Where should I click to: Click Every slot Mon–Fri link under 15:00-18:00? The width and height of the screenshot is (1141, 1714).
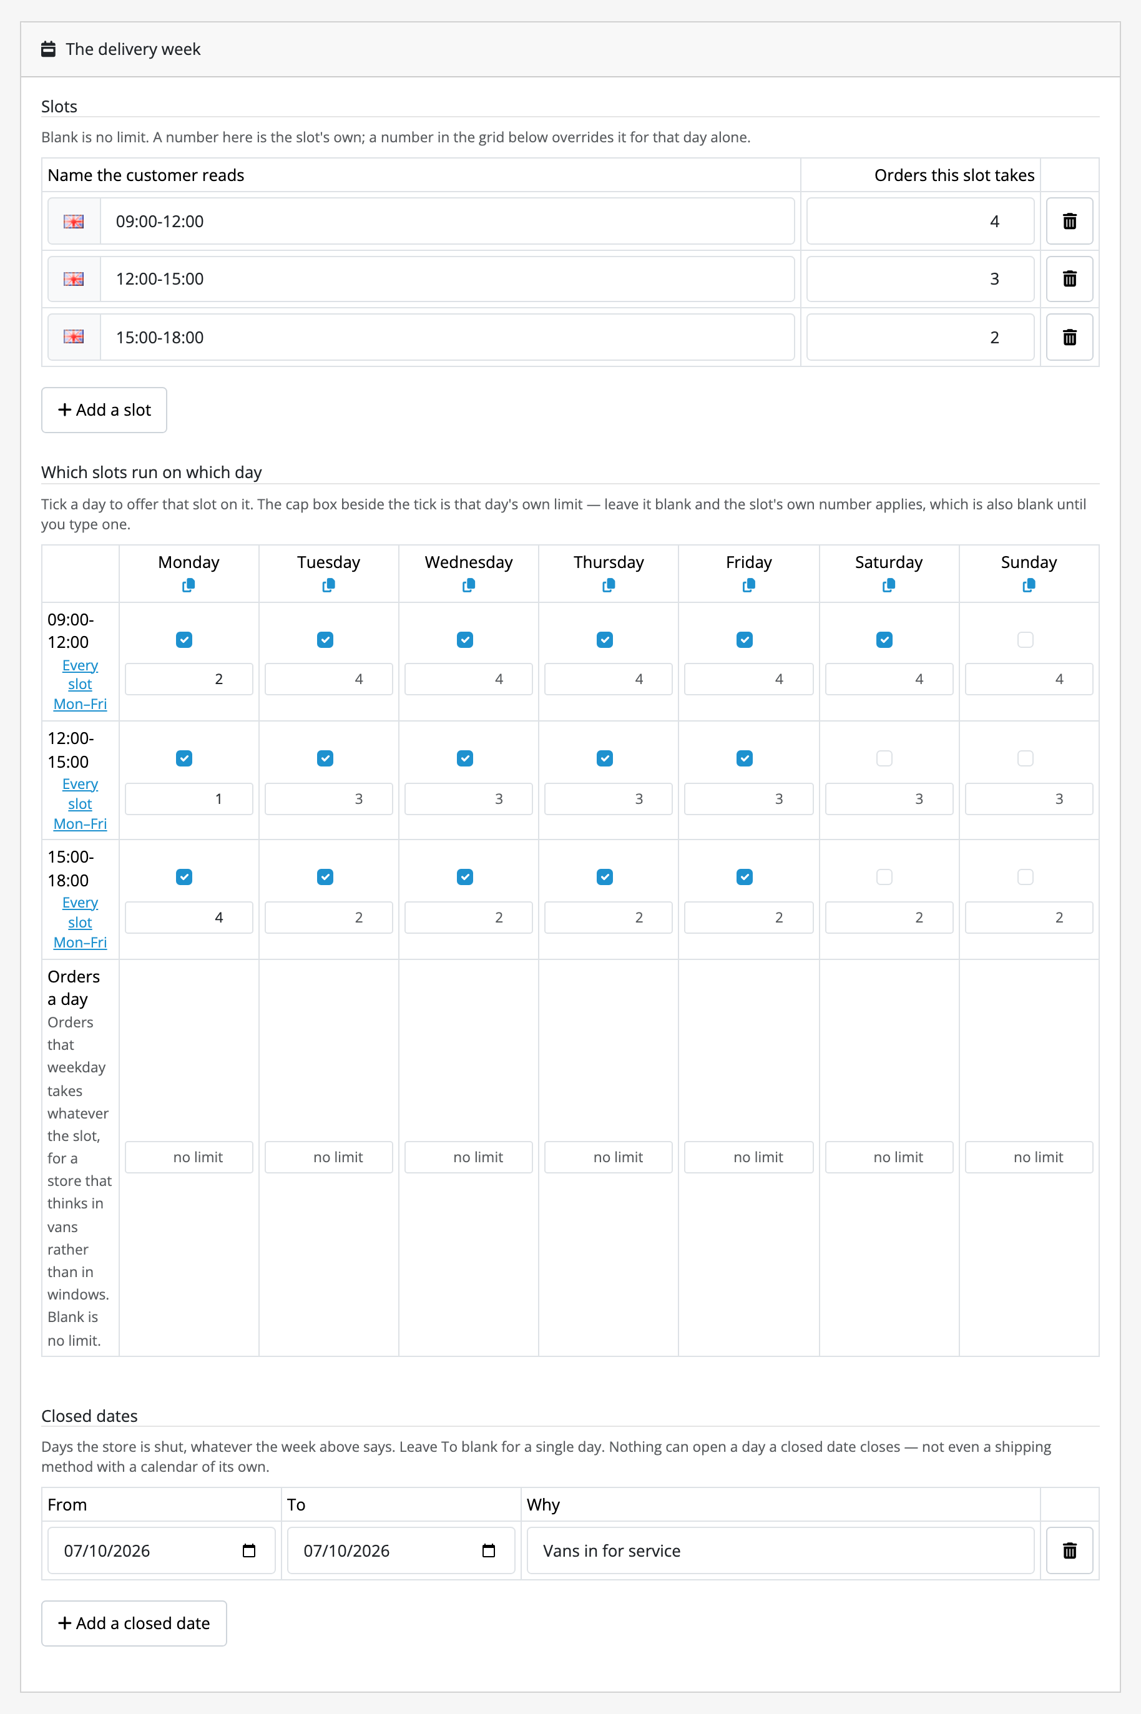[80, 923]
